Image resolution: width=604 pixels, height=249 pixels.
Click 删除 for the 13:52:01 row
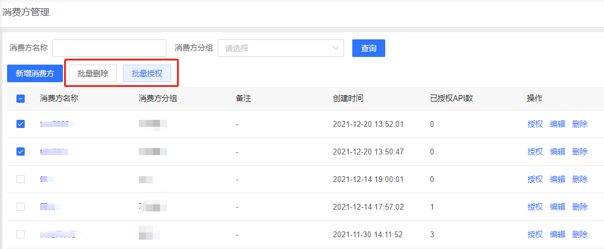pos(580,124)
